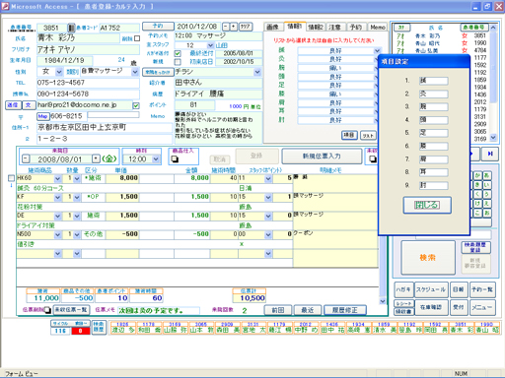Click kana index button け
The width and height of the screenshot is (505, 378).
point(477,204)
